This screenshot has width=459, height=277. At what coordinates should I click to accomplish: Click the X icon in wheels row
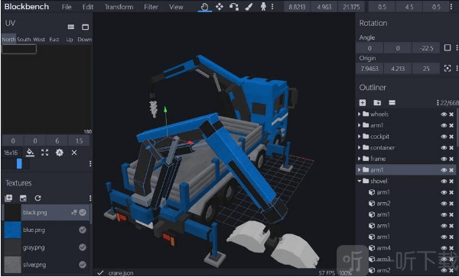(451, 114)
